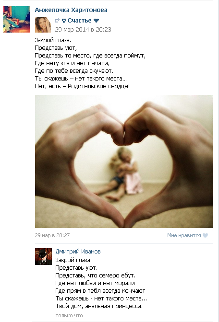Click the 'Представь уют,' line of the post
The width and height of the screenshot is (219, 322).
click(x=56, y=48)
